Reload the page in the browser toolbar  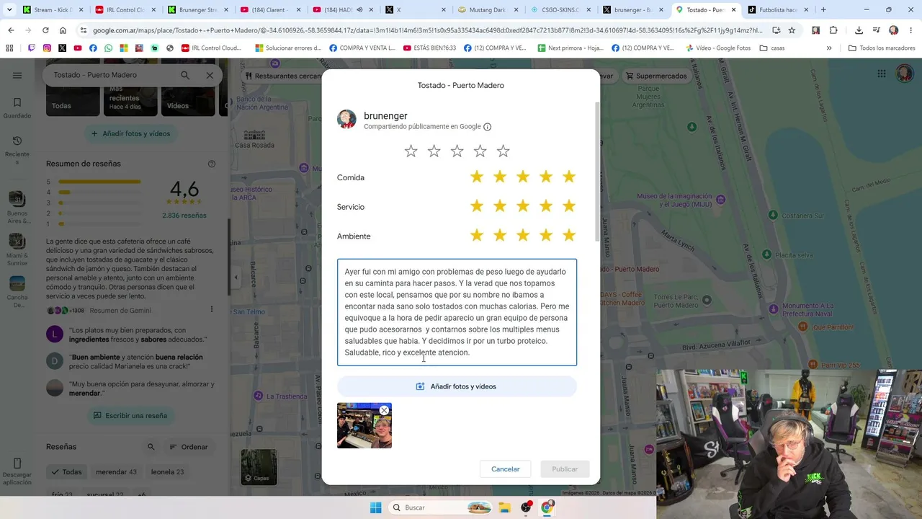point(45,30)
